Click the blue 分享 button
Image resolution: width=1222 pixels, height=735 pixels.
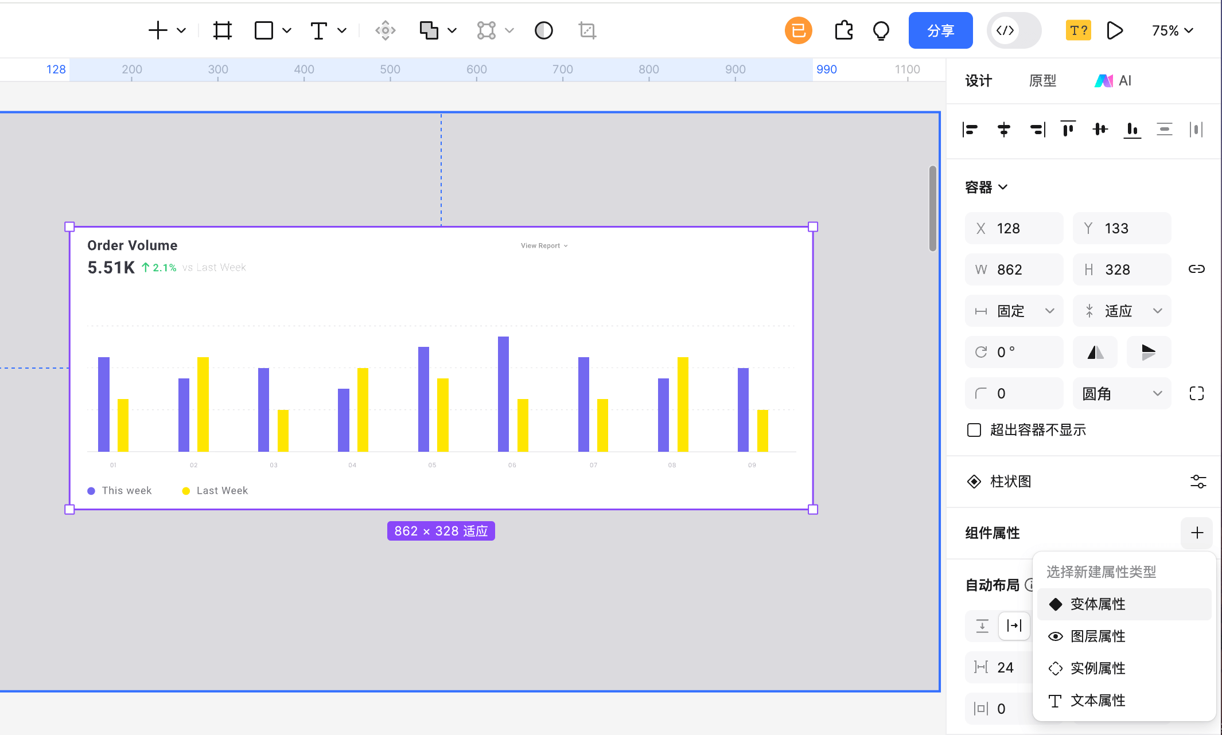[940, 30]
